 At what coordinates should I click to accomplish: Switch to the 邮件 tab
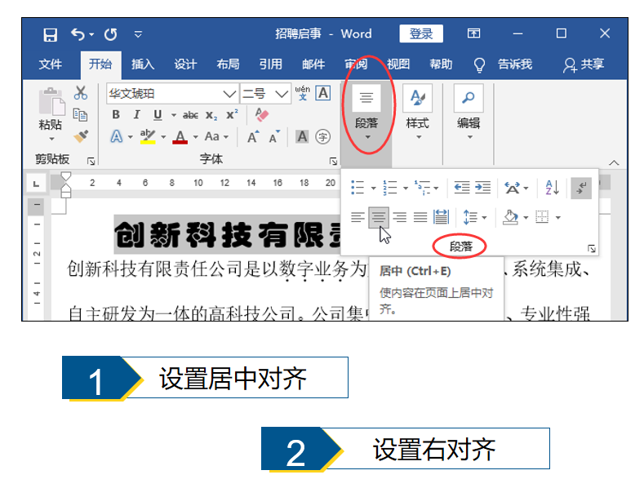(x=313, y=64)
